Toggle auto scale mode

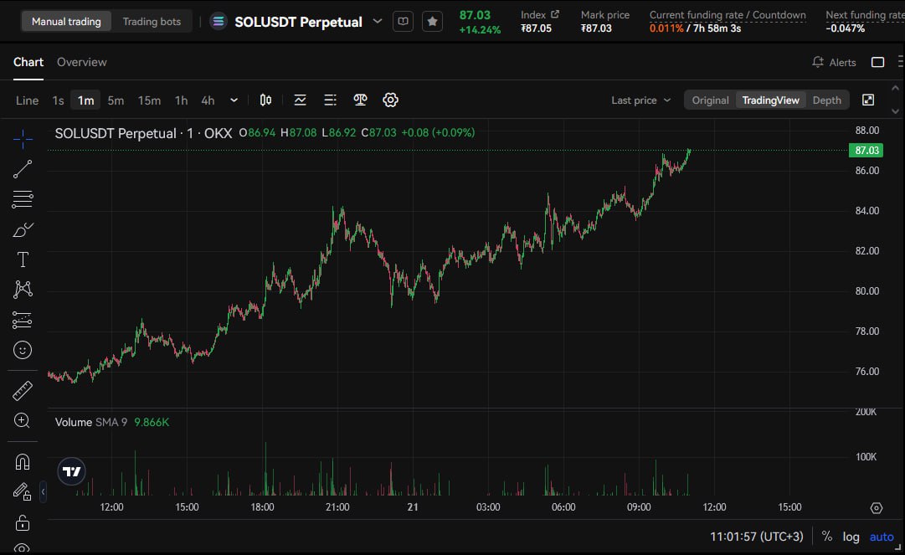[x=882, y=537]
